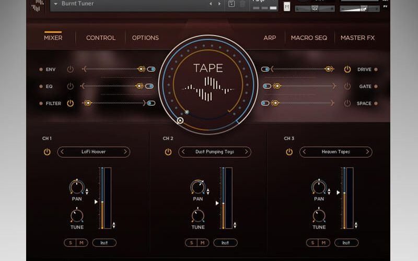Switch off CH 3 power
The width and height of the screenshot is (418, 261).
289,152
